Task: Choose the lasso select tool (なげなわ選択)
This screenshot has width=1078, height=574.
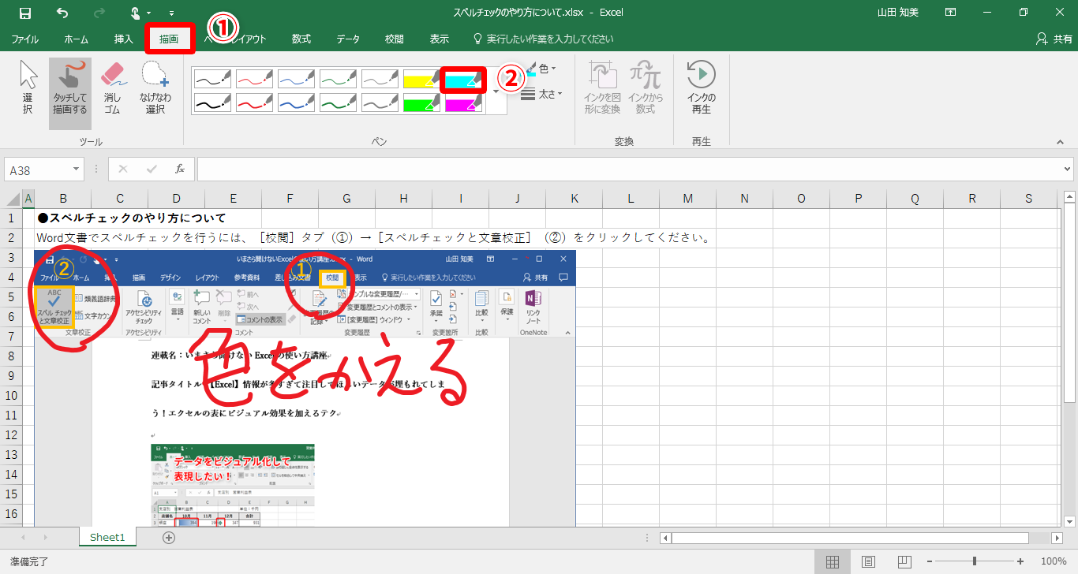Action: 155,88
